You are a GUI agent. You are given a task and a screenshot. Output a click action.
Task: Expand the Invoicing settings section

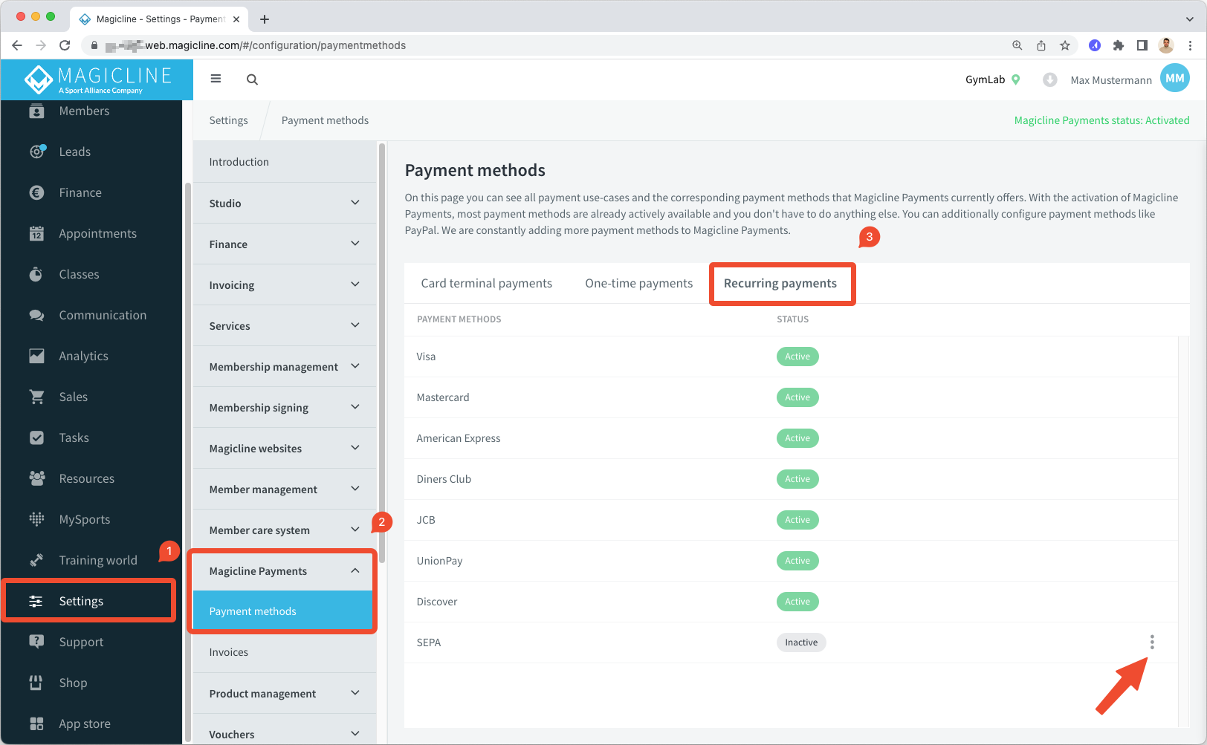tap(285, 284)
